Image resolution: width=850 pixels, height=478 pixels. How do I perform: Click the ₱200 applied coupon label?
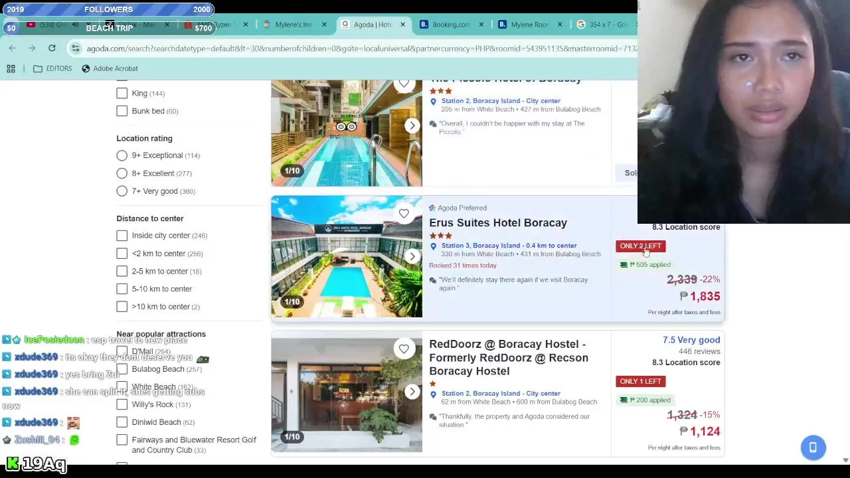click(x=645, y=400)
